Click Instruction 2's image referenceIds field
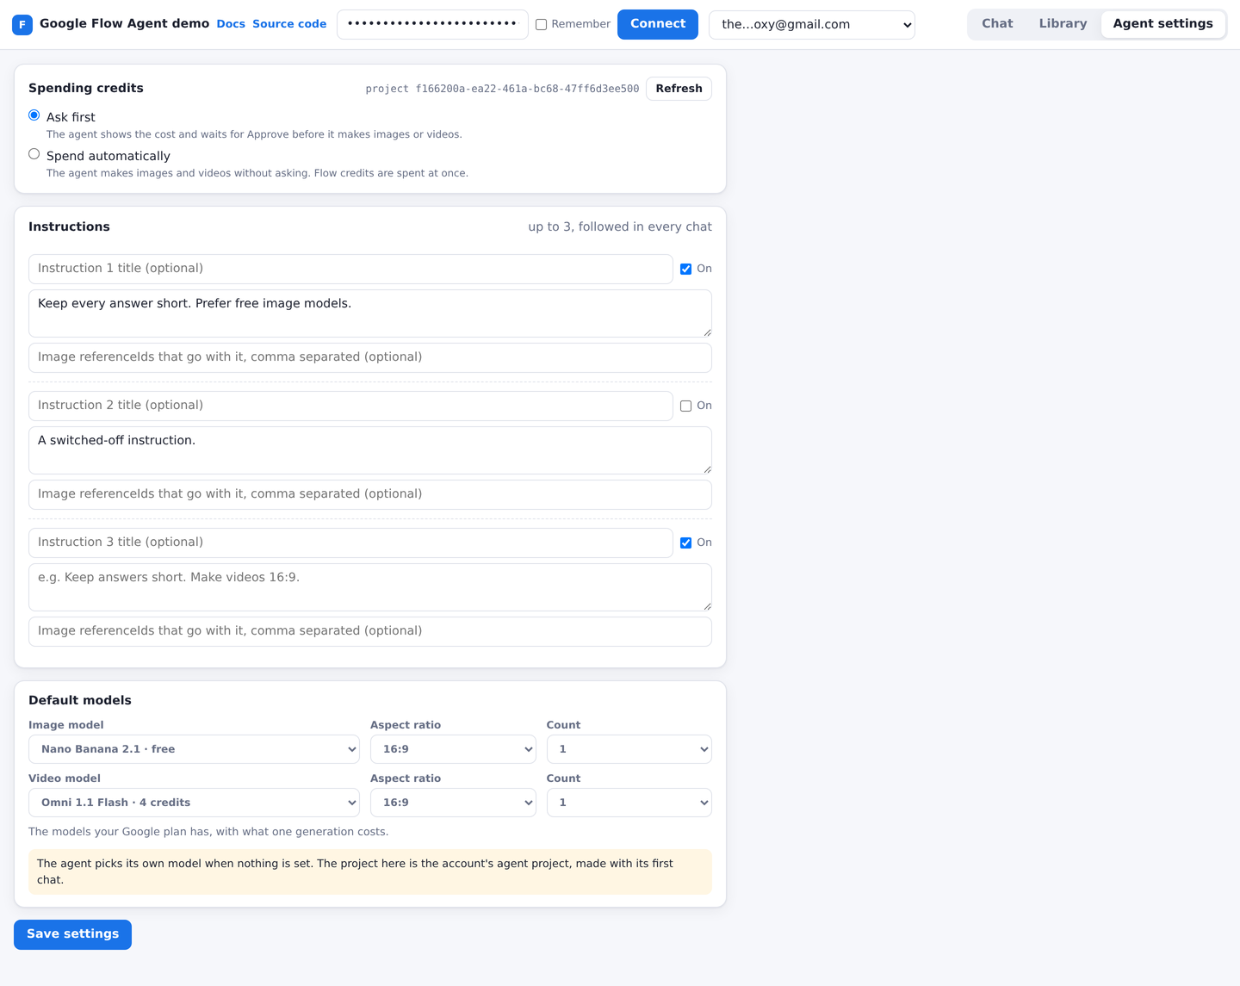The image size is (1240, 986). (x=370, y=494)
